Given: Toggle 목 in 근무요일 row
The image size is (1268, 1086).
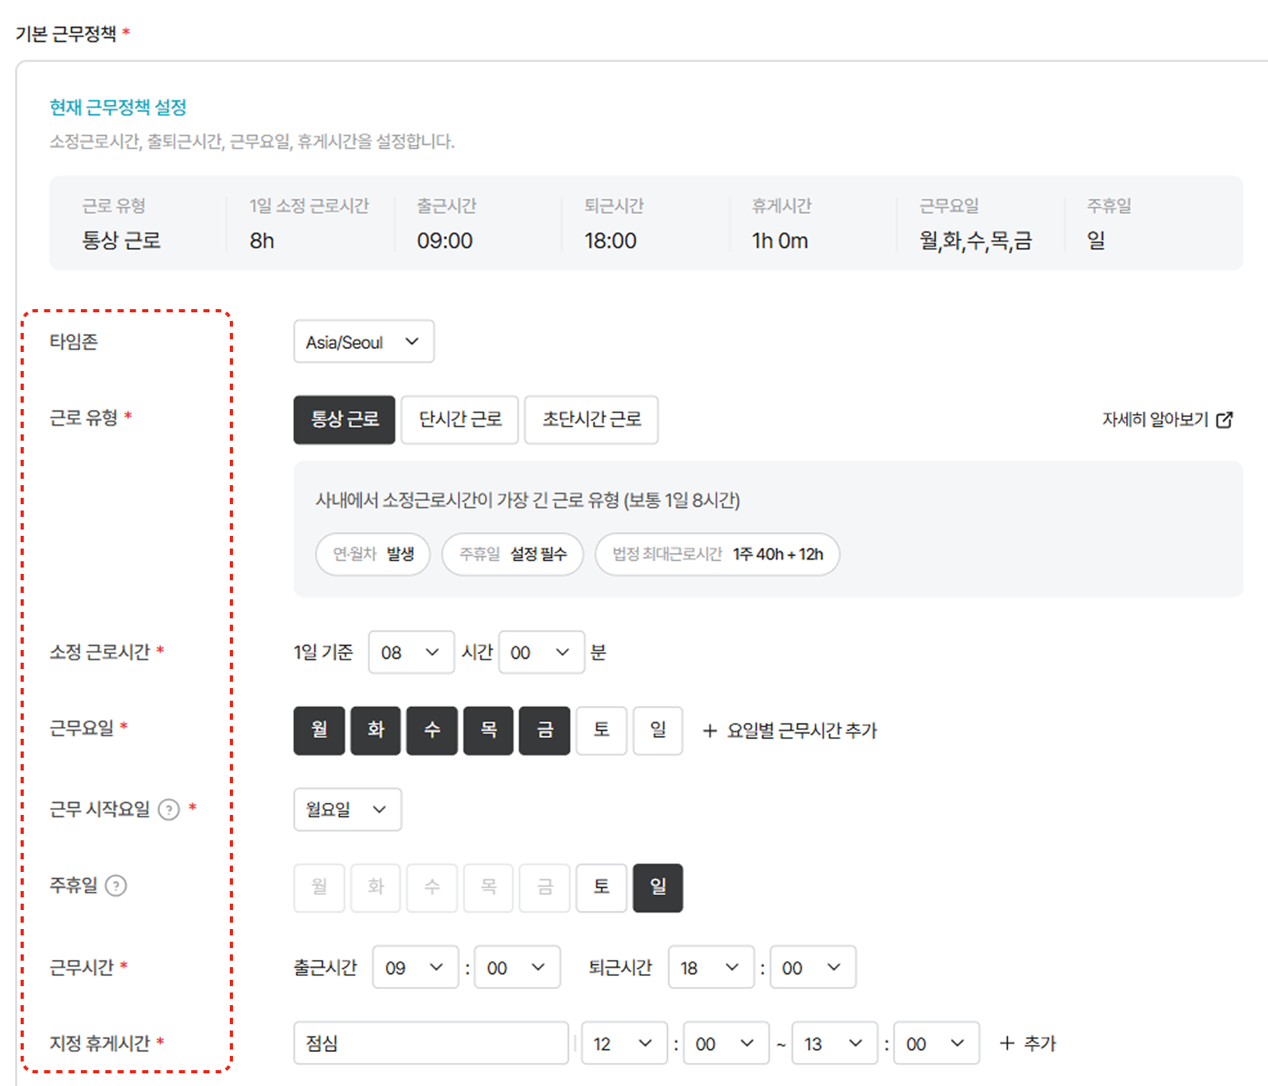Looking at the screenshot, I should click(488, 730).
